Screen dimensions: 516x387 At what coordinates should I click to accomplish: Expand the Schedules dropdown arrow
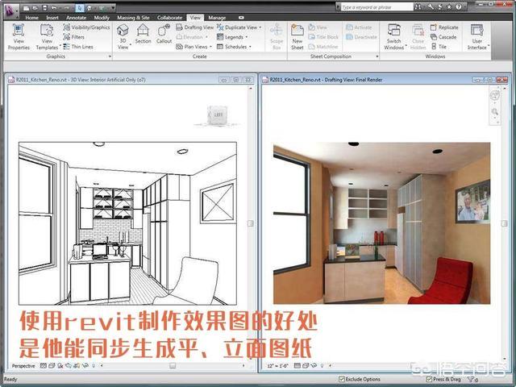pos(250,47)
